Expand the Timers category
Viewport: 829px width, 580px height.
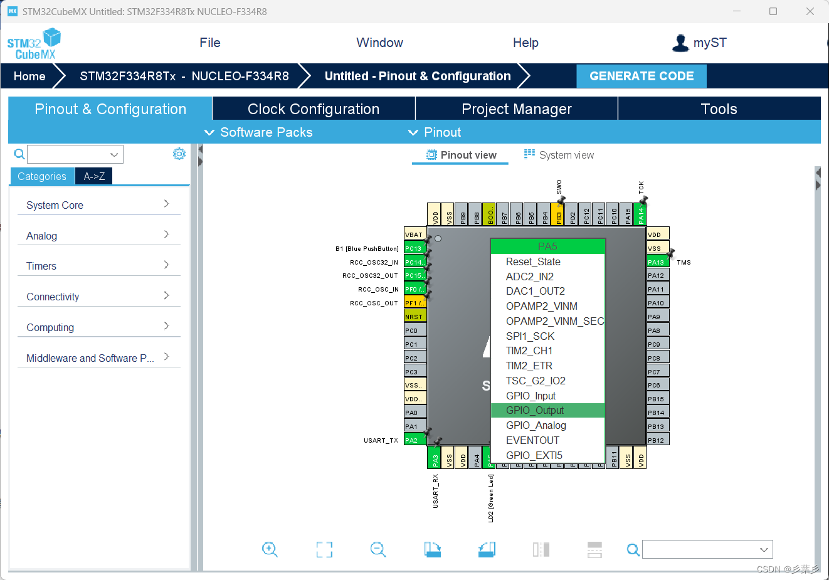(98, 266)
